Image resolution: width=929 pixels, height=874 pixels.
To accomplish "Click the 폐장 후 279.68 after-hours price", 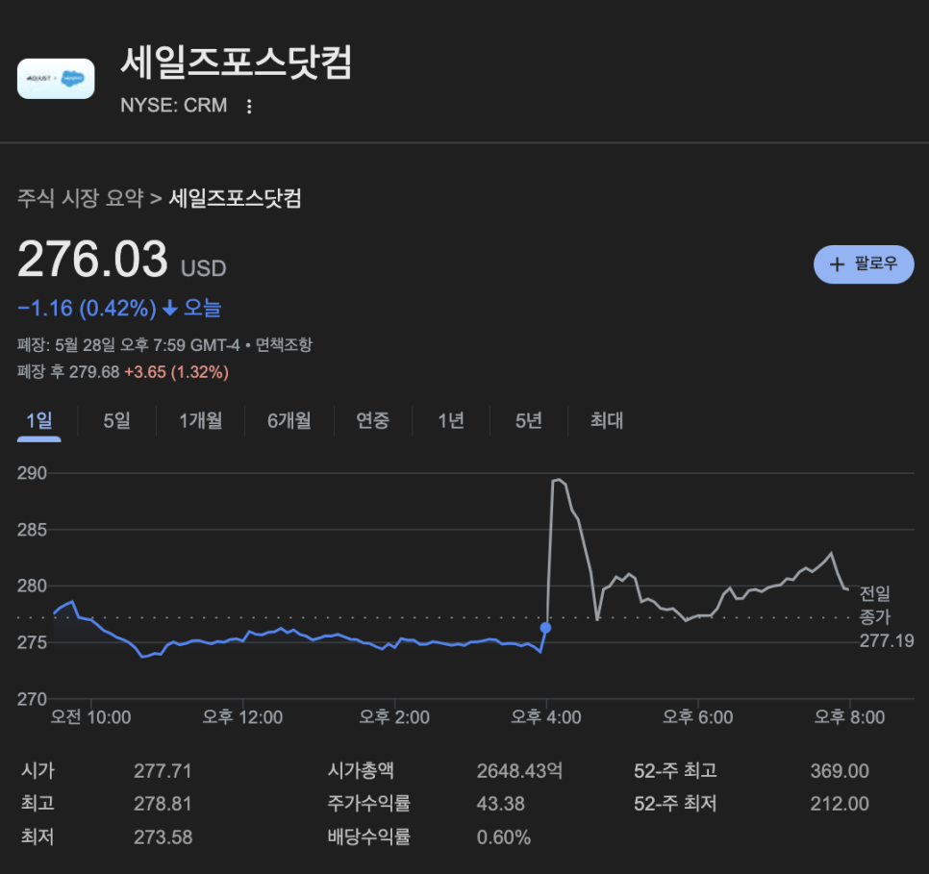I will (x=68, y=372).
